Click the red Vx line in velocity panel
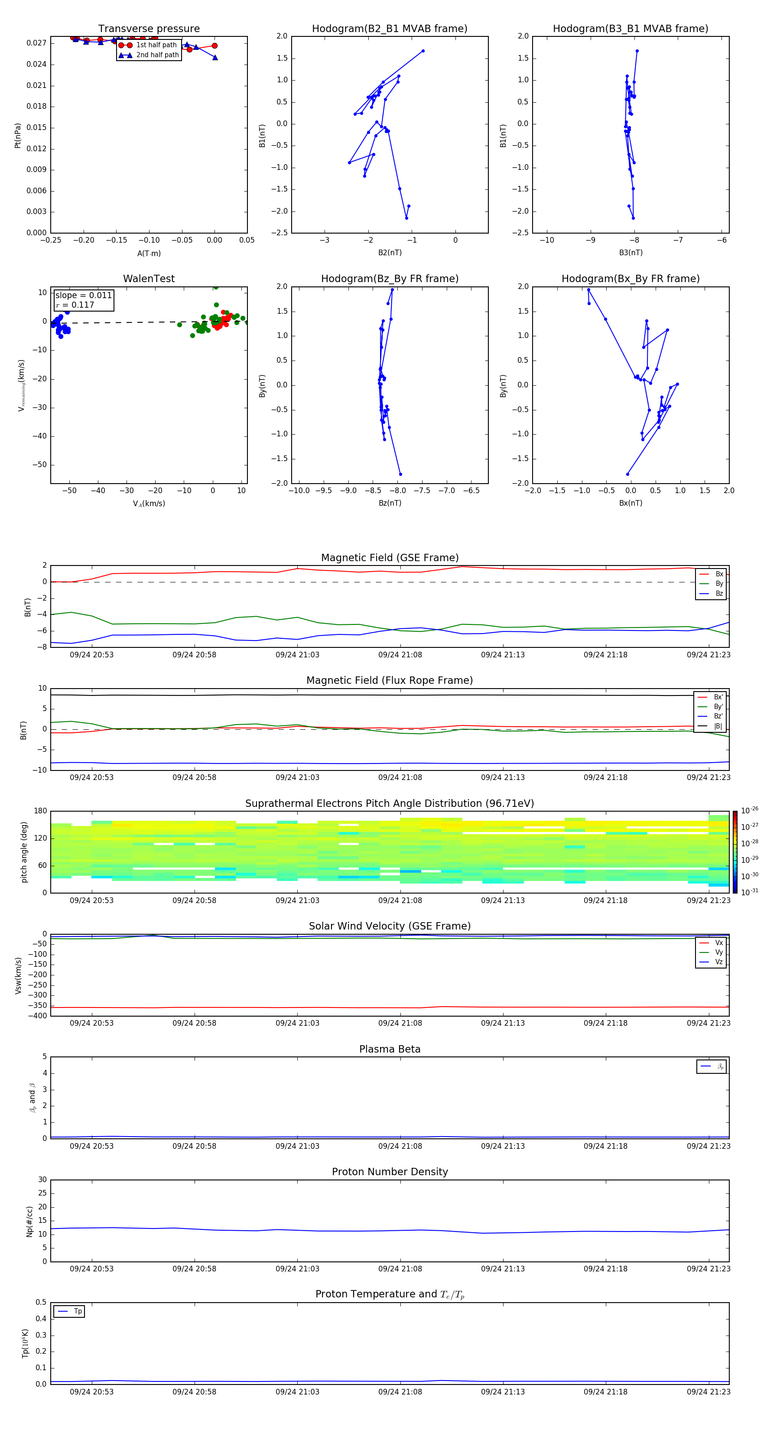Screen dimensions: 780x1430 tap(390, 1007)
